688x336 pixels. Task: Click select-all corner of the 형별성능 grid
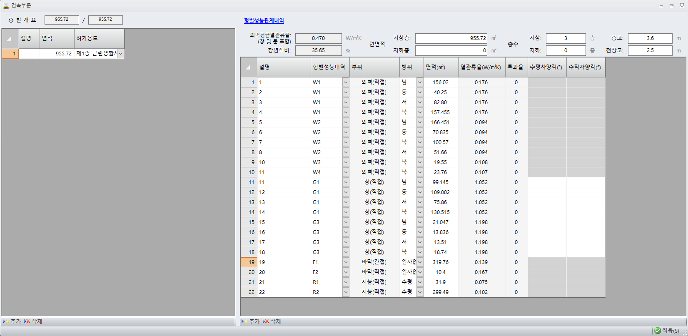point(248,67)
